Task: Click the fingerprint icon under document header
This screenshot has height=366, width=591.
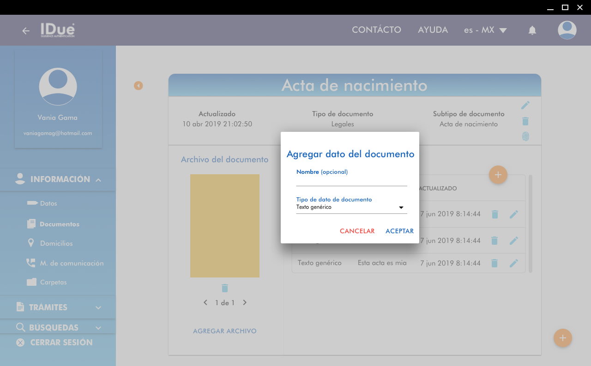Action: pyautogui.click(x=525, y=136)
